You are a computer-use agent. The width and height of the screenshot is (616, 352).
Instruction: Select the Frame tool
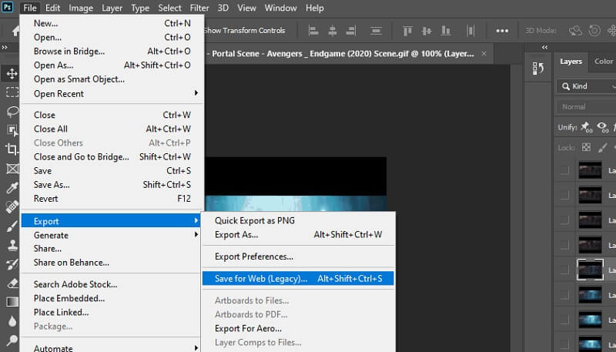point(12,169)
